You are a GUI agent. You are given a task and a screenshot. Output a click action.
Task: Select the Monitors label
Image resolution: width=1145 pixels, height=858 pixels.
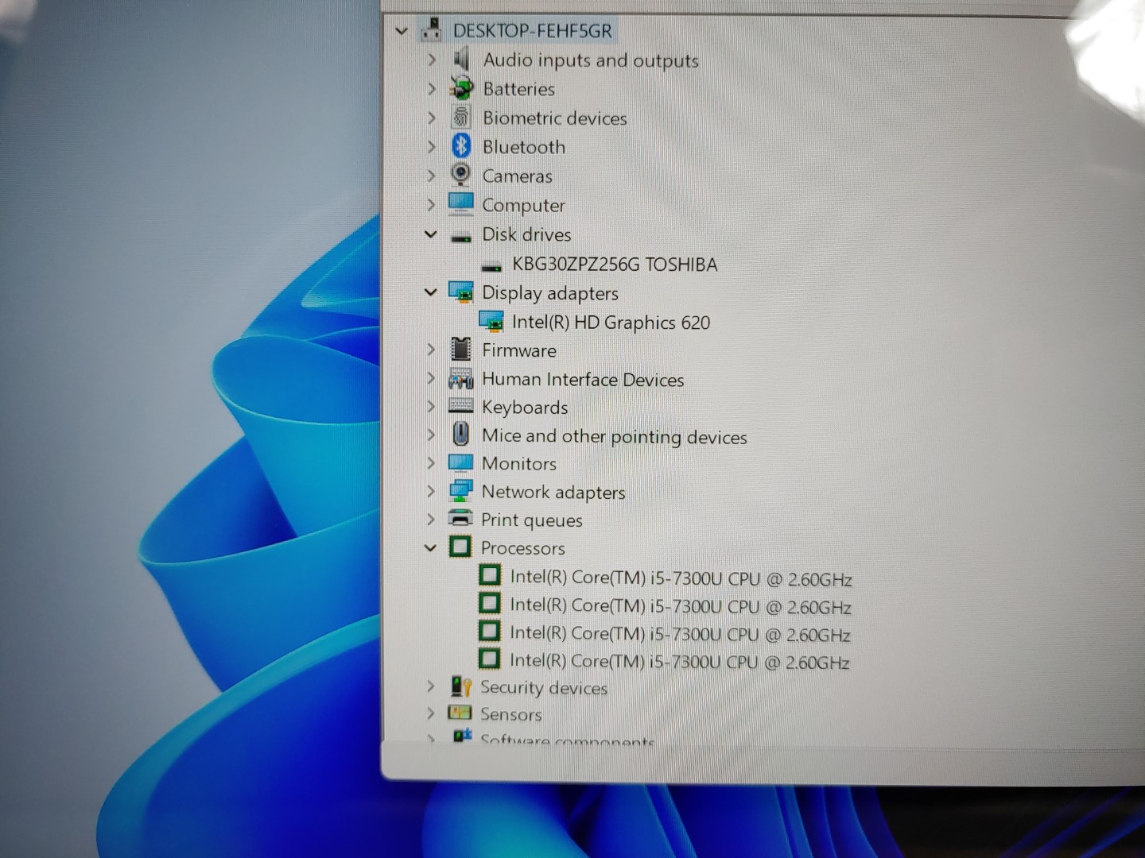coord(518,463)
